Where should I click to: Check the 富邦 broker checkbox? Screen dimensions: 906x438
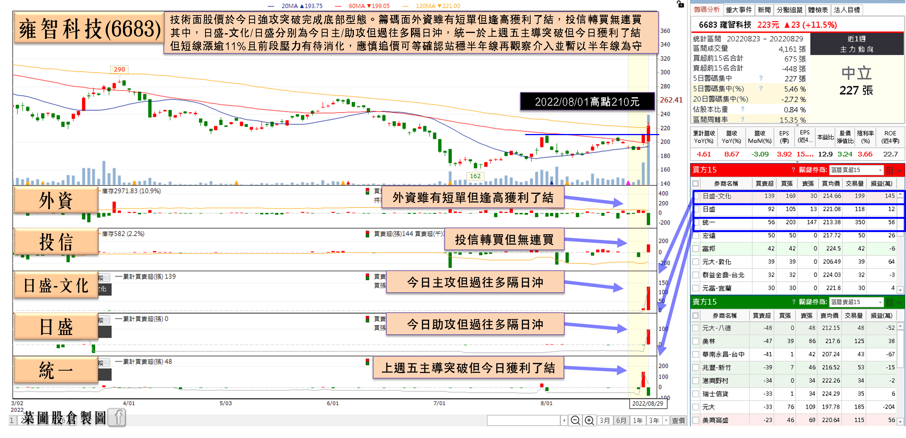696,249
